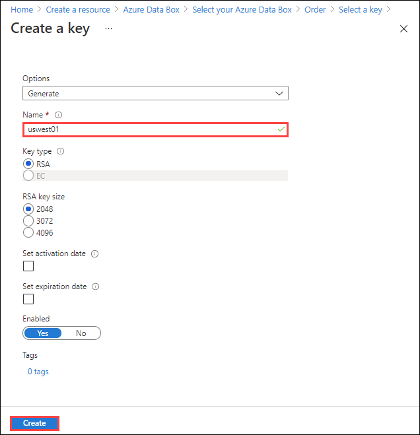Click the Create button

35,423
